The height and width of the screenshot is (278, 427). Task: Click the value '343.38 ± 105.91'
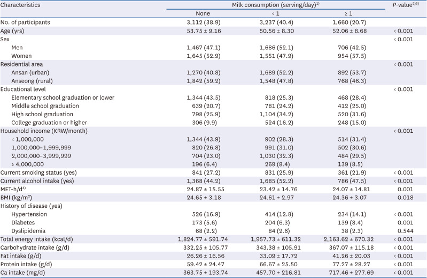278,247
